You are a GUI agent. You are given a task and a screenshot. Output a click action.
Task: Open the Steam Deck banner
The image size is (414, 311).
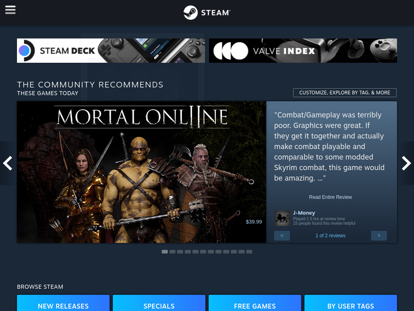point(111,51)
